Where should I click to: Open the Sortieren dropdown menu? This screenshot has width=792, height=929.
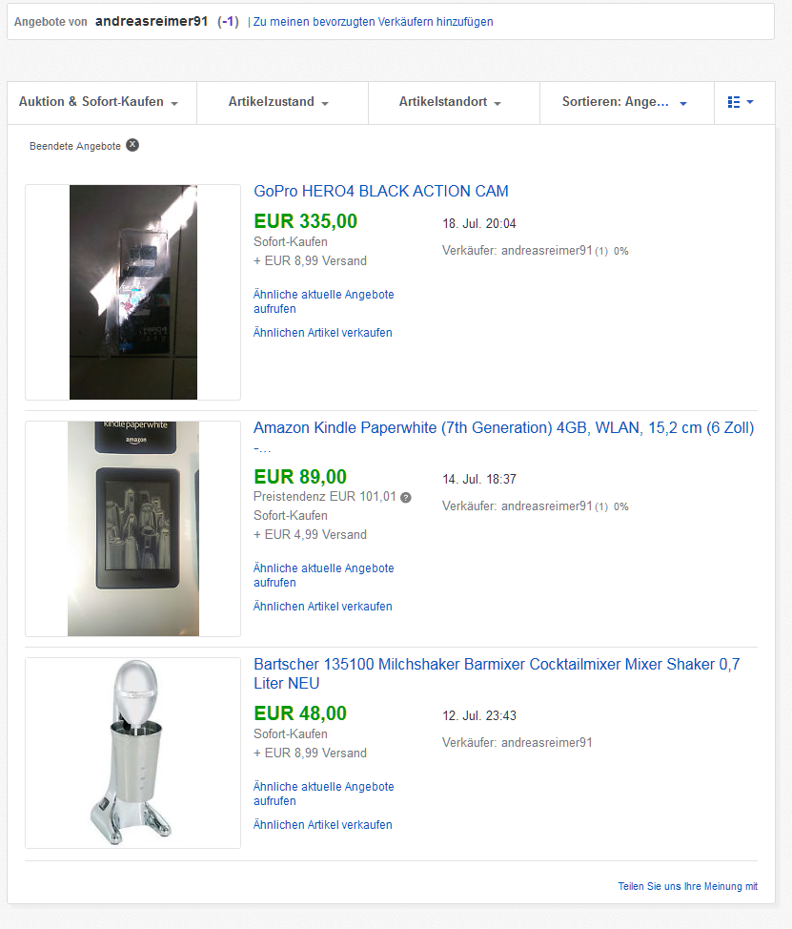click(x=624, y=102)
